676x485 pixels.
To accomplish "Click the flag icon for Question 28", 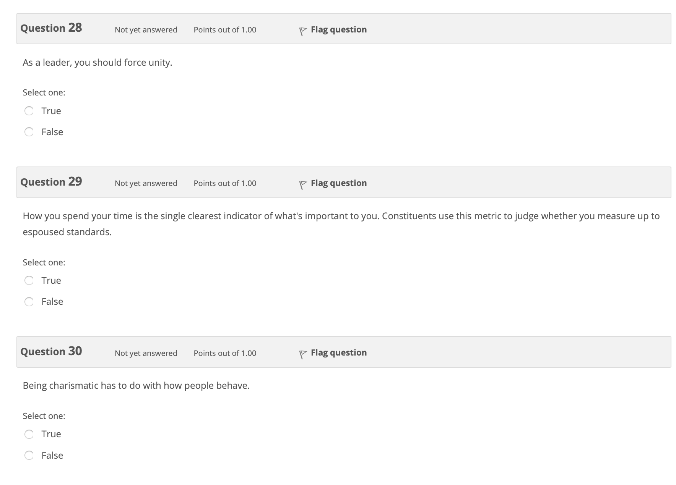I will [x=303, y=31].
